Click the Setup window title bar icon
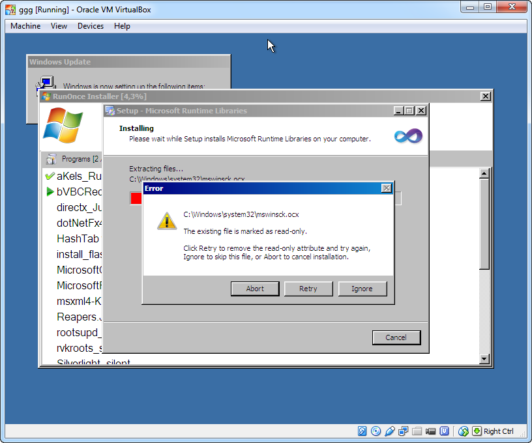This screenshot has width=532, height=443. pos(110,111)
